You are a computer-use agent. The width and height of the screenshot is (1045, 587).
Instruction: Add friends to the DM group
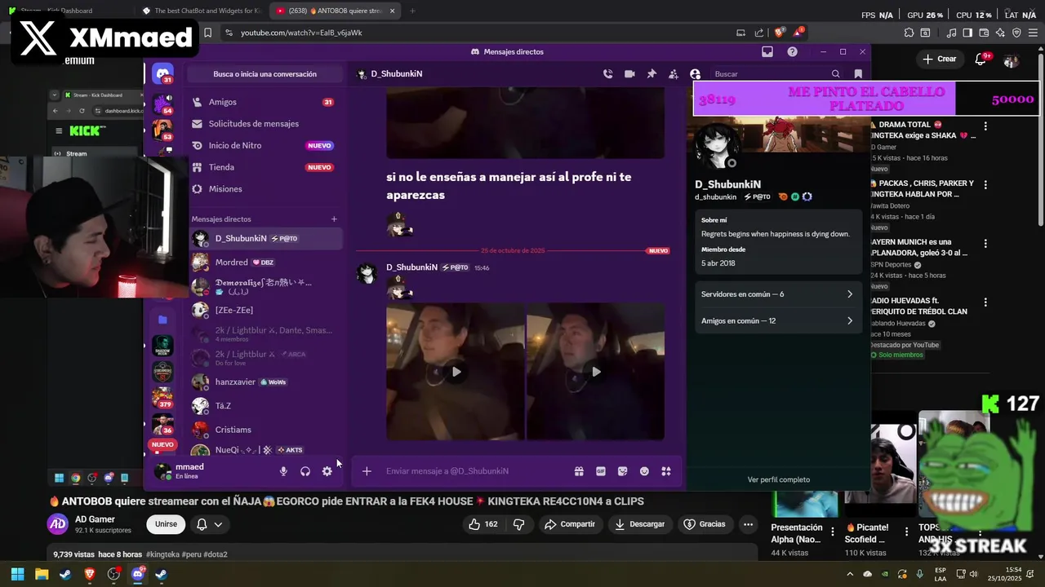click(x=673, y=74)
